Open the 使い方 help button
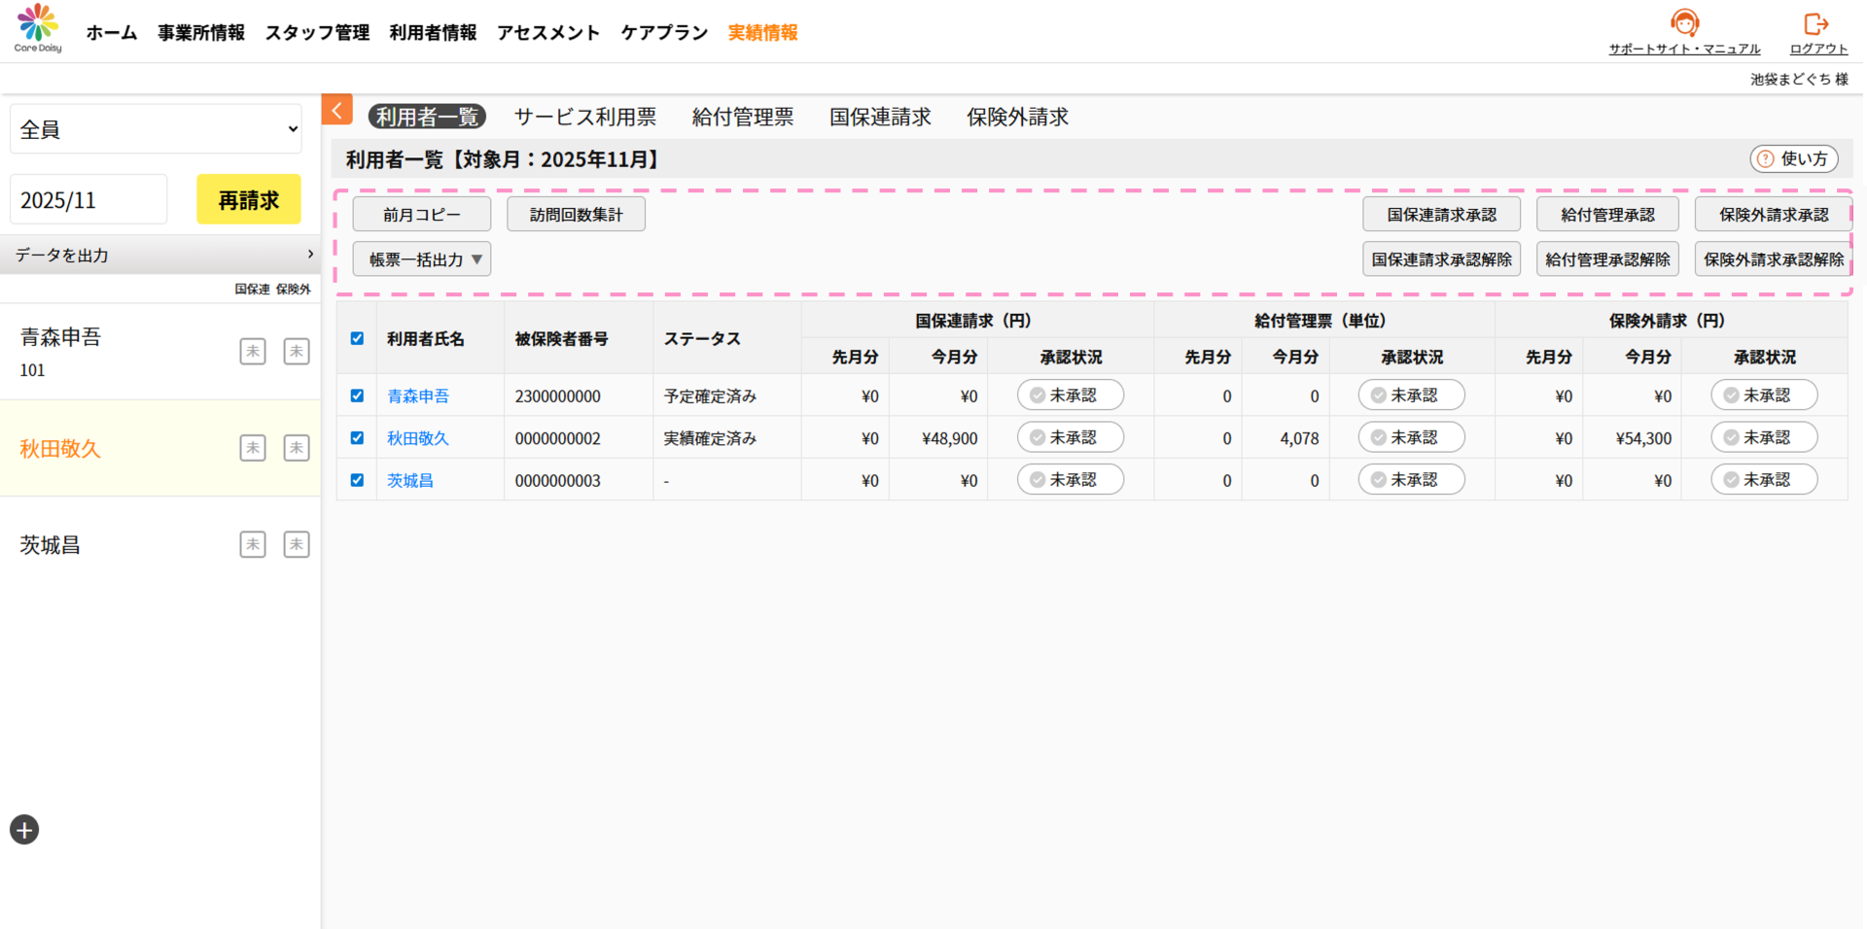1867x929 pixels. [1793, 159]
